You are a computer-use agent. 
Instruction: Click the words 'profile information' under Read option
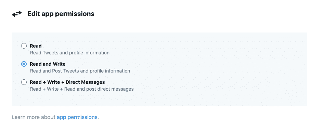click(x=89, y=53)
